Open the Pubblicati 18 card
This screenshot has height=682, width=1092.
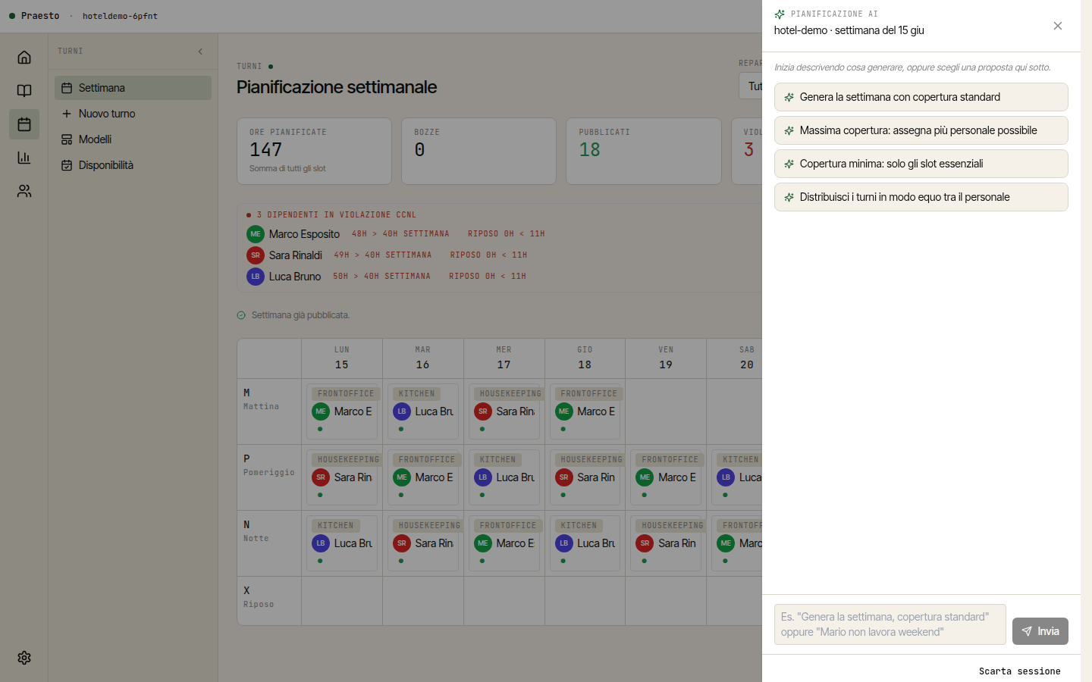[x=643, y=151]
